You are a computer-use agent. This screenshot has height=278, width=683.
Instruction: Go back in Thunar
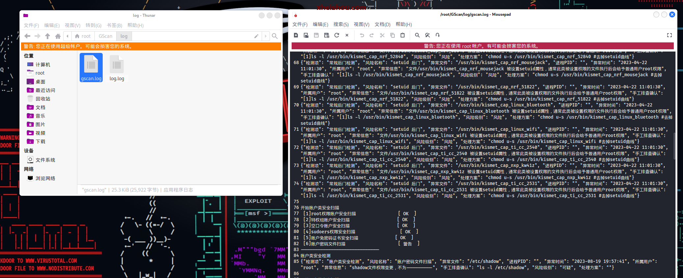(27, 36)
